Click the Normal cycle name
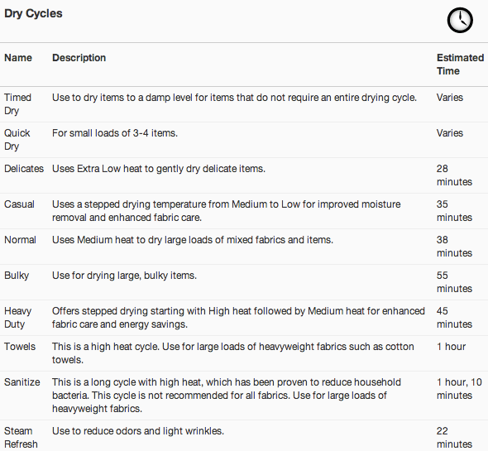The height and width of the screenshot is (451, 488). pos(20,240)
